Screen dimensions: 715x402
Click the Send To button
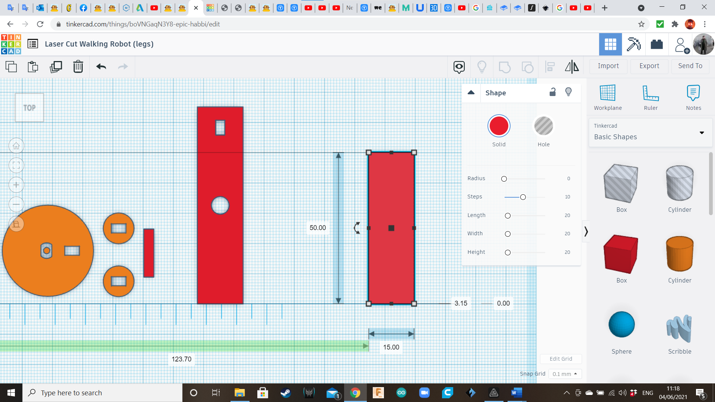[x=690, y=66]
